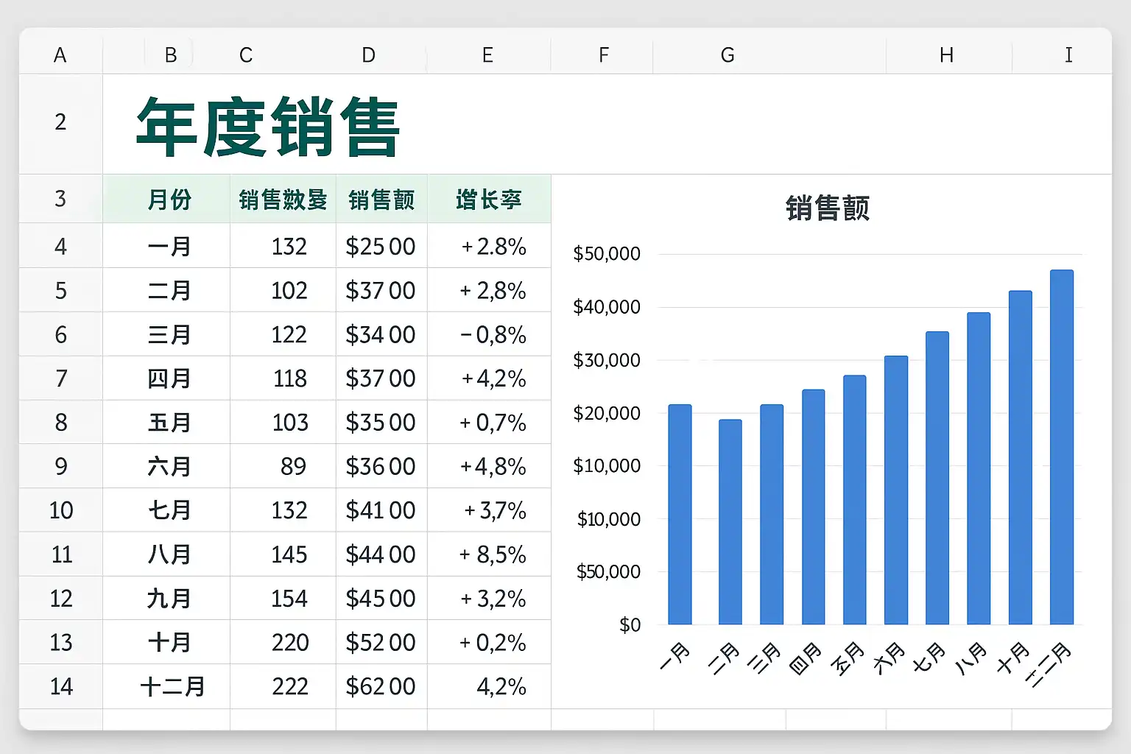The image size is (1131, 754).
Task: Select the 月份 table header cell
Action: pos(169,200)
